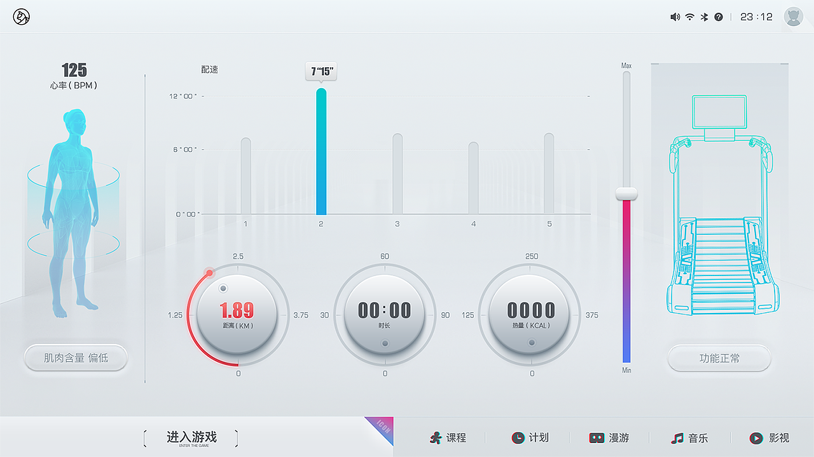The height and width of the screenshot is (457, 814).
Task: Click the 250 mark above the calorie dial
Action: click(x=532, y=256)
